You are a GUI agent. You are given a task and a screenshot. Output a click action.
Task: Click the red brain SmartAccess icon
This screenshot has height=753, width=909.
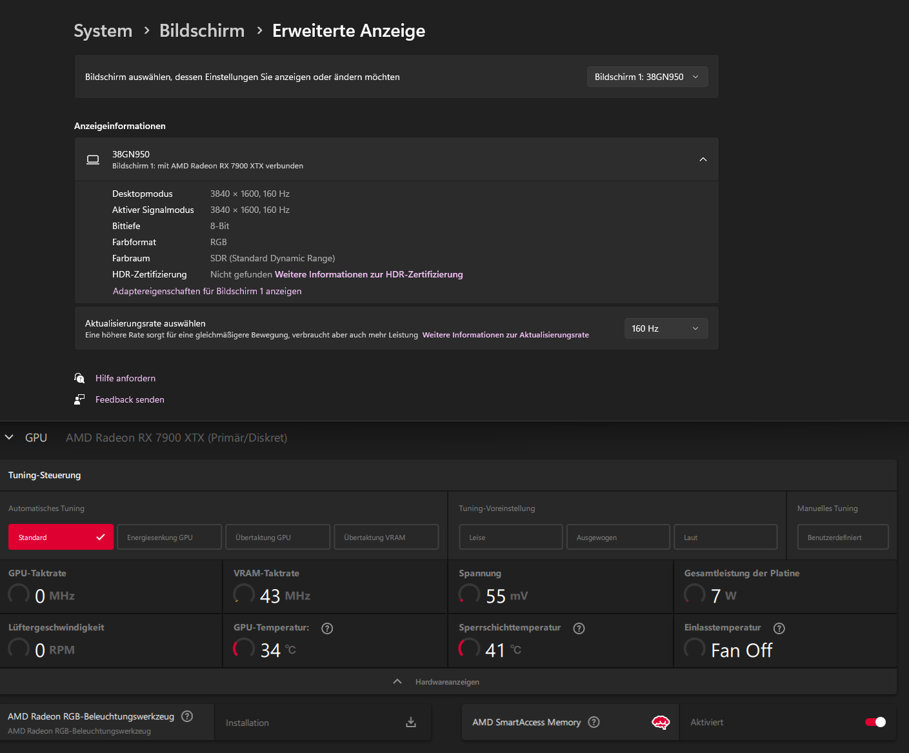(x=661, y=722)
